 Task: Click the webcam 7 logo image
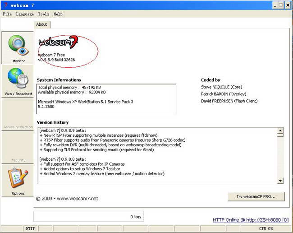tap(58, 42)
